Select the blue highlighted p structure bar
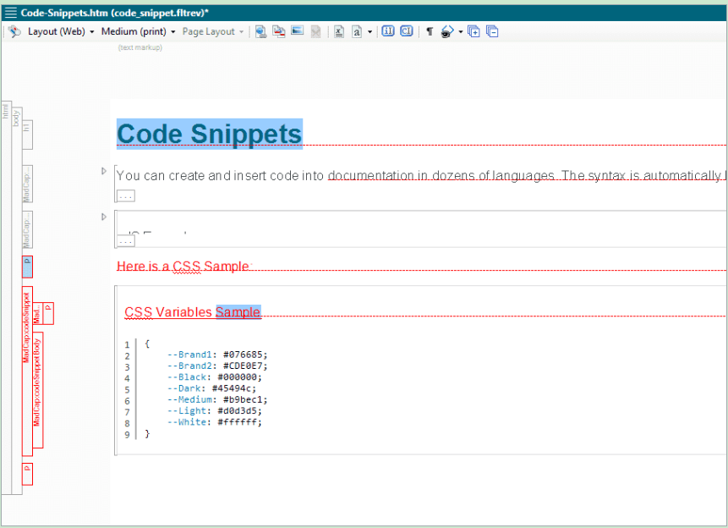The width and height of the screenshot is (728, 528). point(27,267)
